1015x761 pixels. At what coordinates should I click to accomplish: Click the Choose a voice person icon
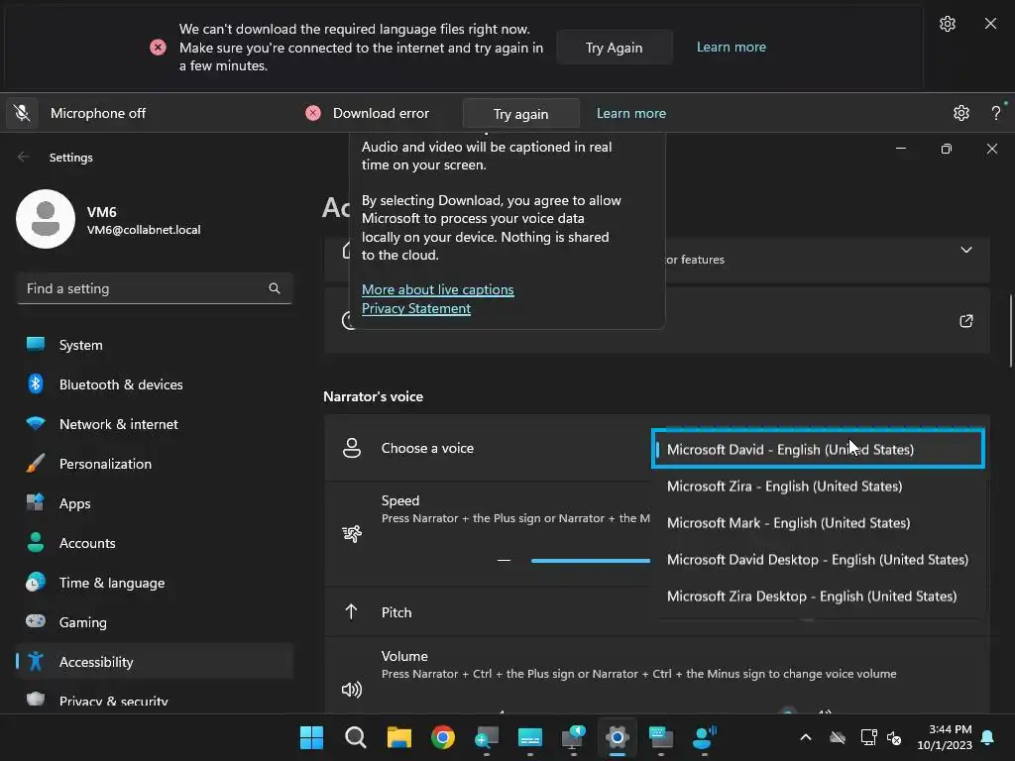pos(352,448)
